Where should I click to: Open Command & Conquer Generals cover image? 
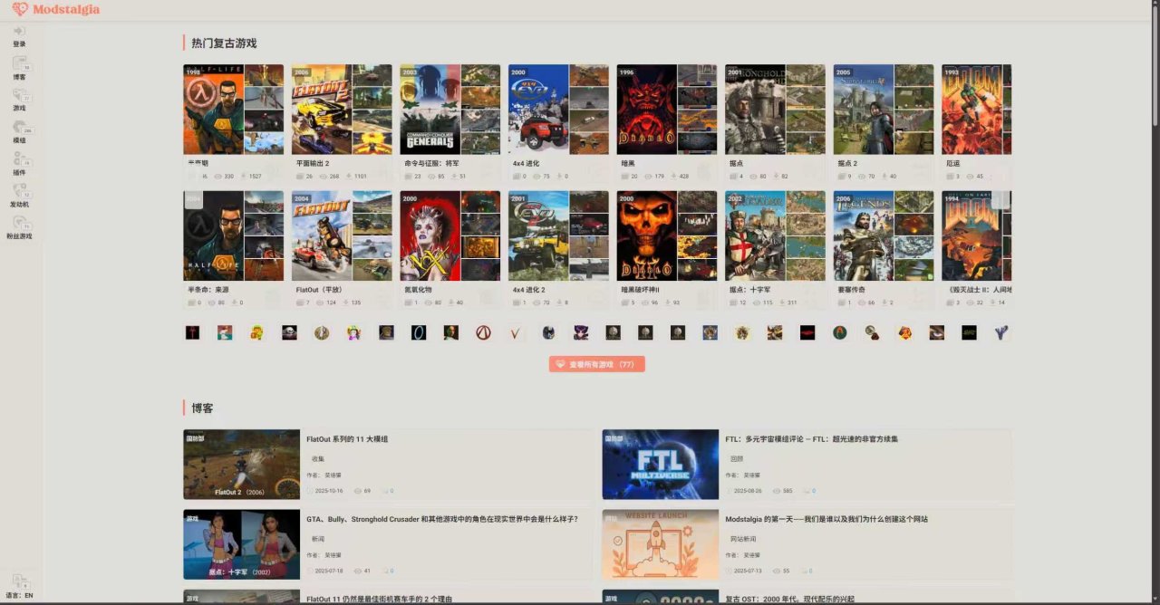(x=430, y=110)
